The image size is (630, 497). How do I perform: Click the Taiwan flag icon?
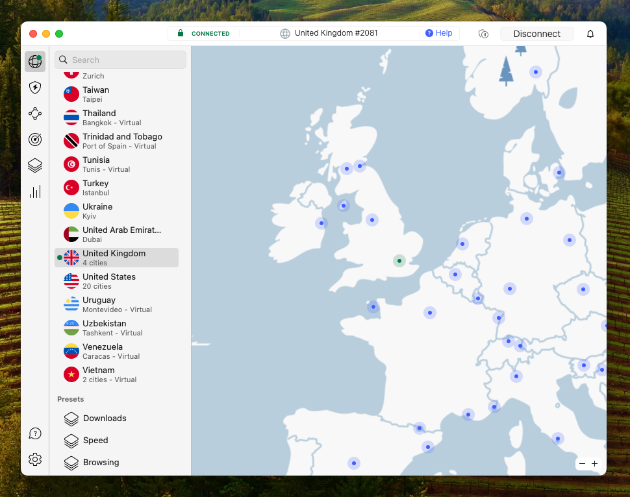(71, 94)
